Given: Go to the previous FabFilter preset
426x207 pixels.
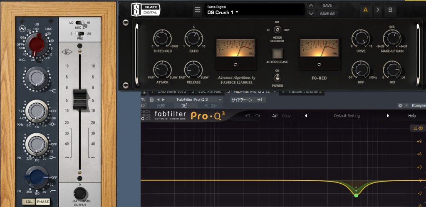Looking at the screenshot, I should pos(306,116).
